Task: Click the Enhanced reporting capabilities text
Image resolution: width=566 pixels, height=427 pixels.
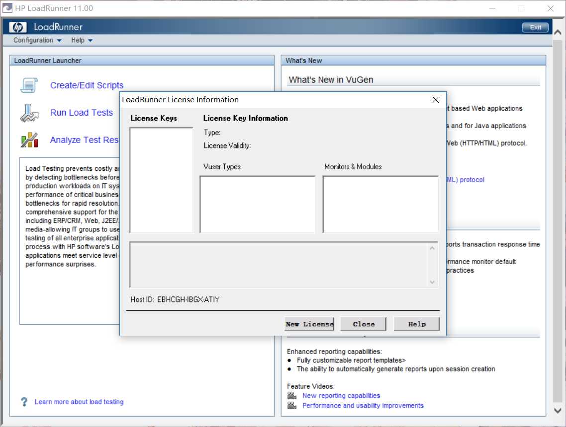Action: point(334,352)
